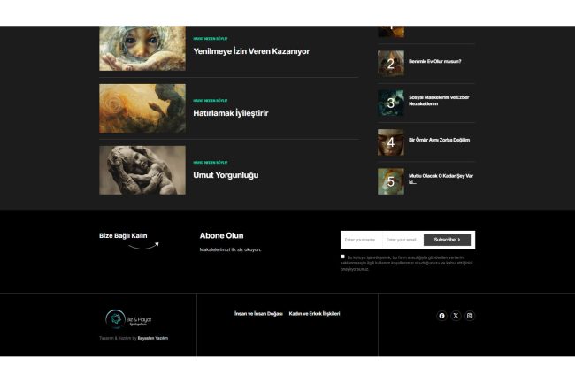Open 'Bir Ömür Aynı Zorba Değilim' post
575x383 pixels.
click(x=439, y=140)
